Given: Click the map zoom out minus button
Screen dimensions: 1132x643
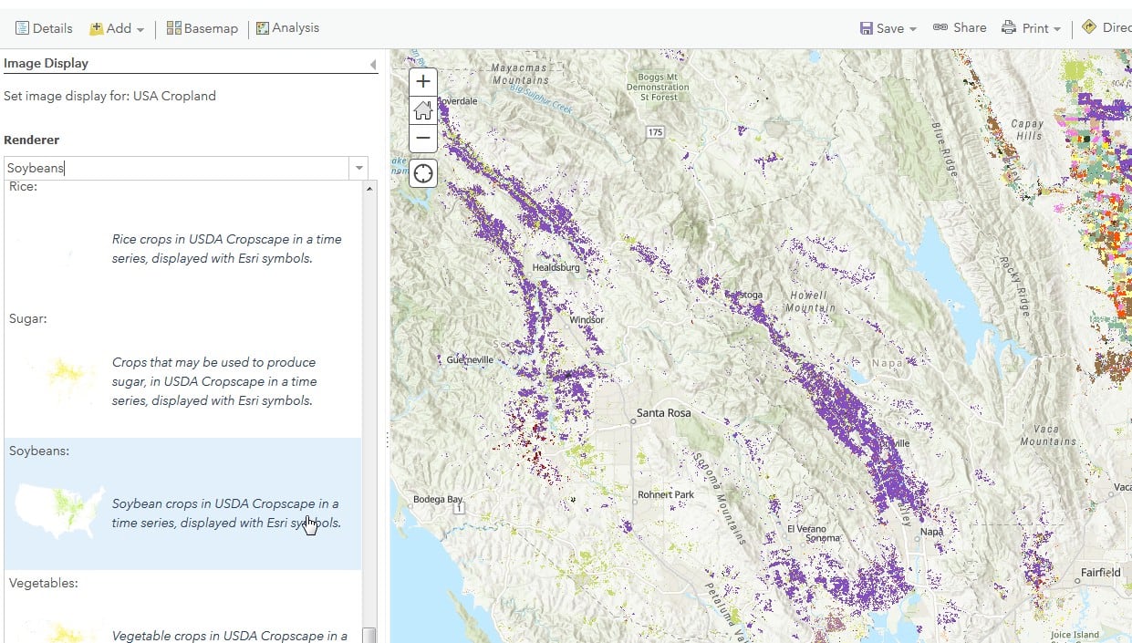Looking at the screenshot, I should (422, 139).
